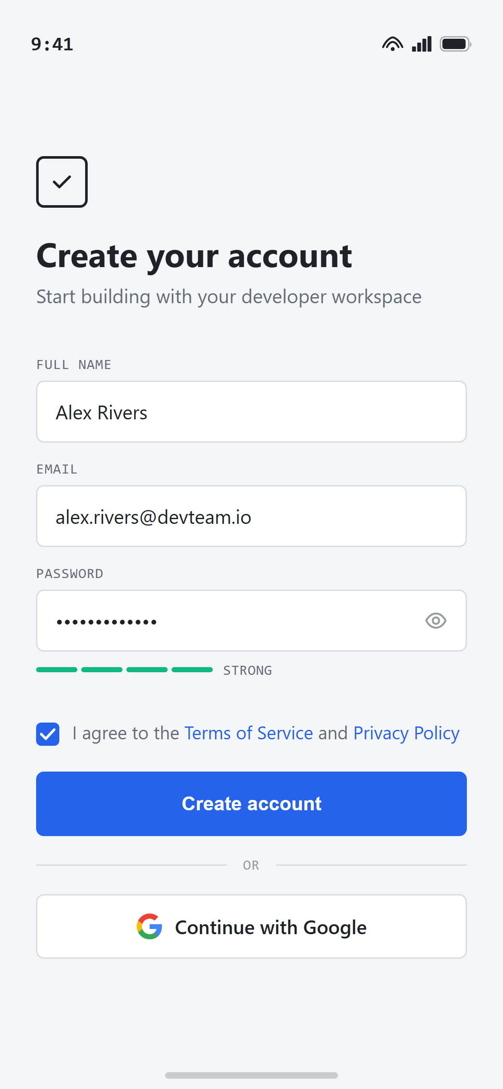
Task: Tap the 9:41 clock in status bar
Action: 52,44
